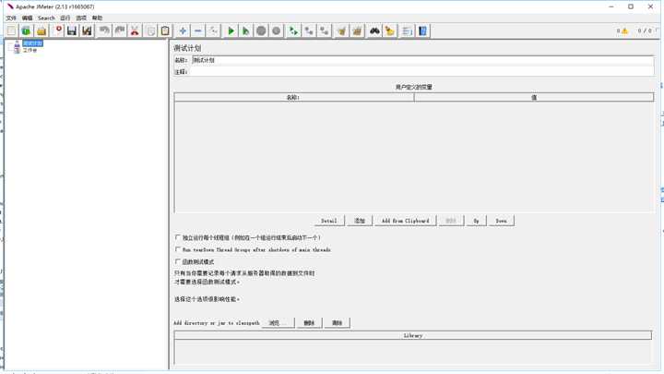Click the Copy toolbar icon
Viewport: 664px width, 374px height.
pos(150,31)
